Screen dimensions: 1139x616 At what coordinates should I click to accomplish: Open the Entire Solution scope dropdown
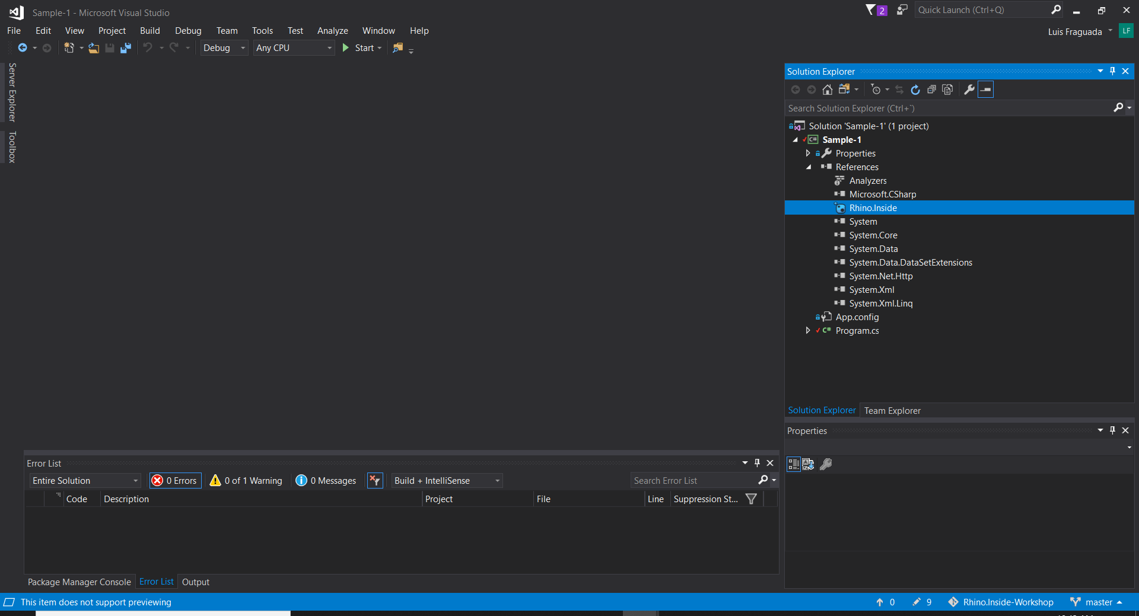pyautogui.click(x=85, y=480)
